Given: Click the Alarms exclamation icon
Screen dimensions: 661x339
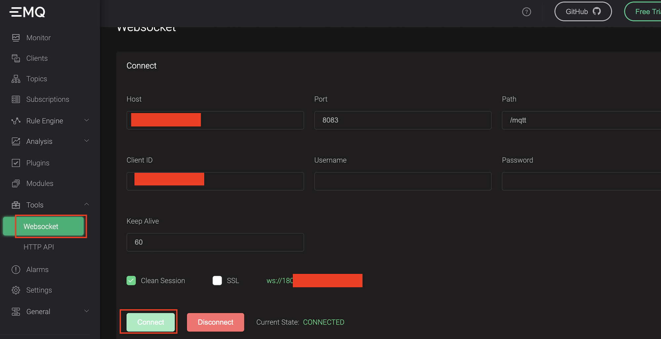Looking at the screenshot, I should tap(16, 270).
